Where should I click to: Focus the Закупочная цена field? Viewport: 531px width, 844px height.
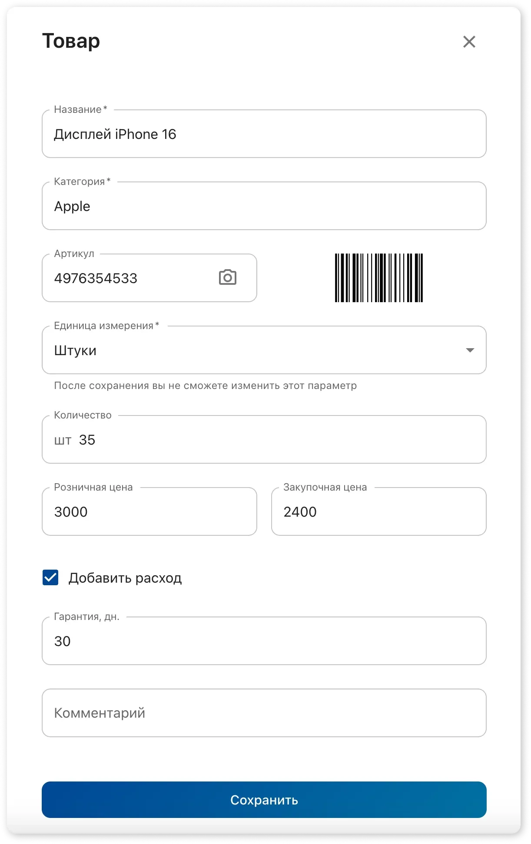(x=378, y=512)
